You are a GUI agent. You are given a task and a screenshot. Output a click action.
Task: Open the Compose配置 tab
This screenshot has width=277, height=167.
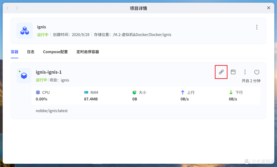pos(55,52)
